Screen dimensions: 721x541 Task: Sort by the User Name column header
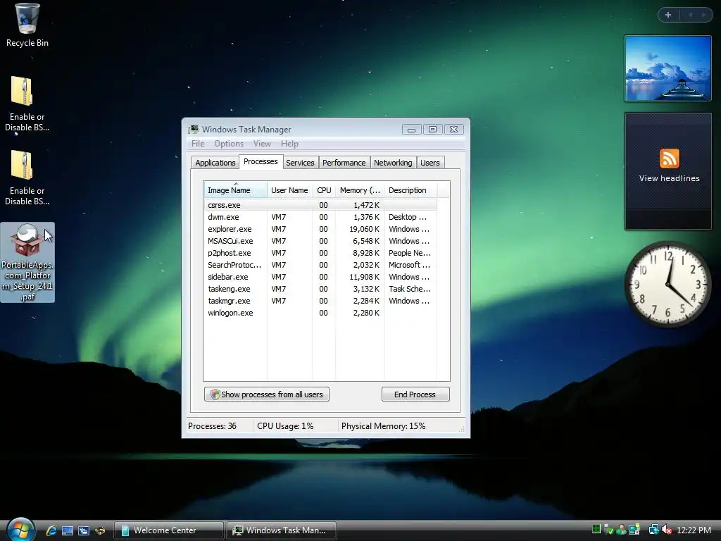click(289, 190)
